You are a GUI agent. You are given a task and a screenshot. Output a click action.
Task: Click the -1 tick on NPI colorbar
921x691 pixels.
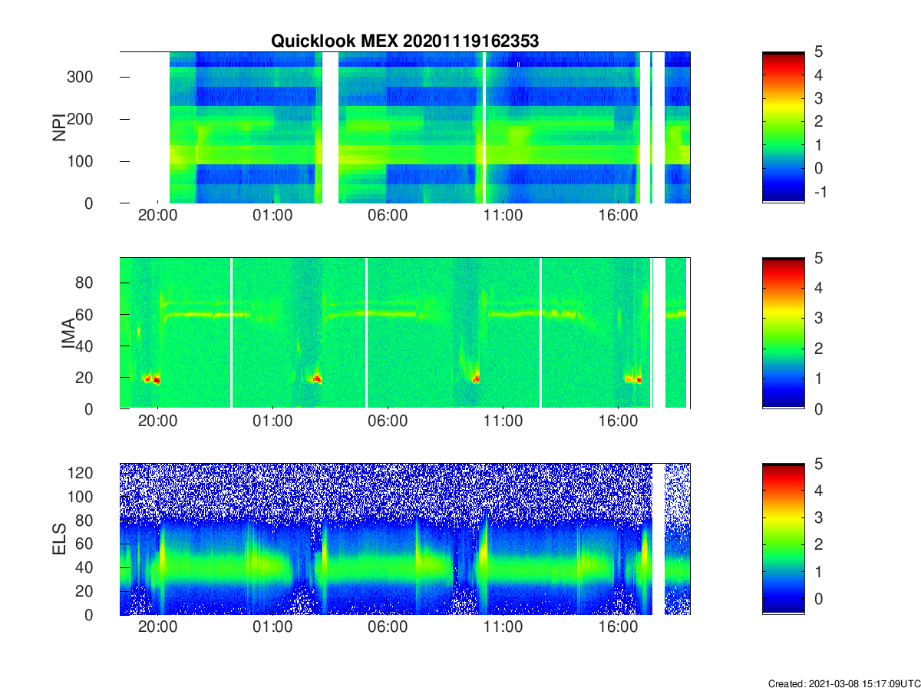[x=819, y=192]
